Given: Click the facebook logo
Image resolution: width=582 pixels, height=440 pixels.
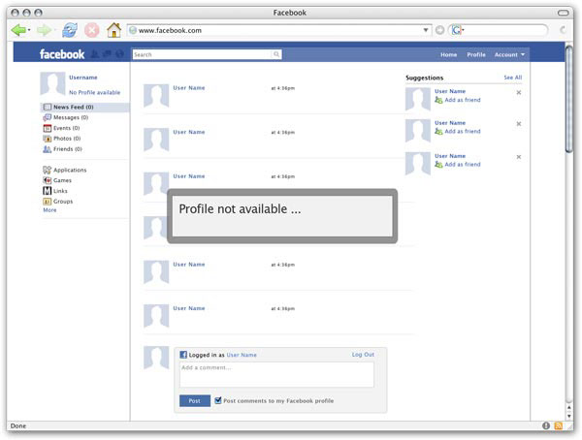Looking at the screenshot, I should 62,54.
